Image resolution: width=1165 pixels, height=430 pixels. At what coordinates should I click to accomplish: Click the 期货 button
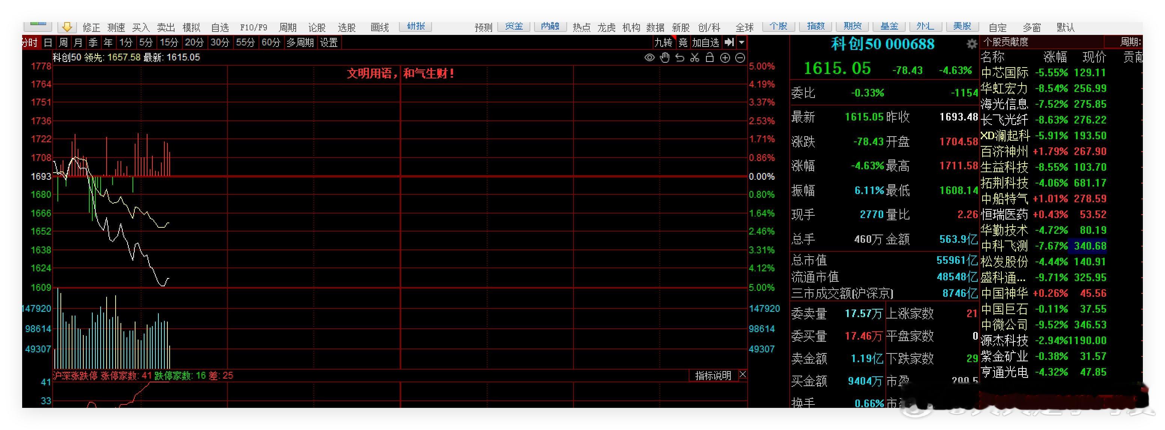(x=852, y=26)
